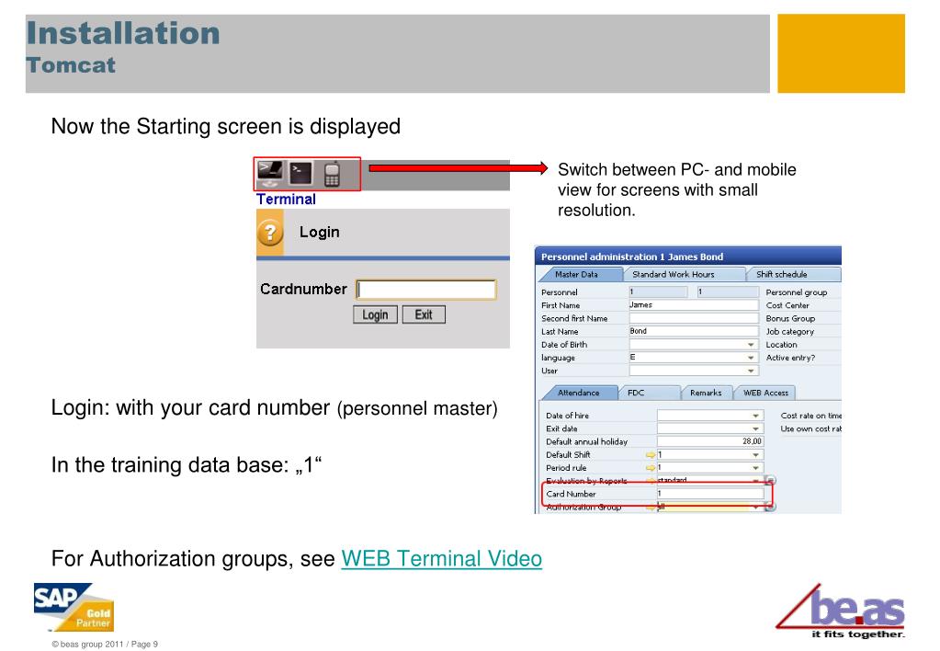Click the first Personnel number field
The image size is (940, 651).
tap(658, 291)
